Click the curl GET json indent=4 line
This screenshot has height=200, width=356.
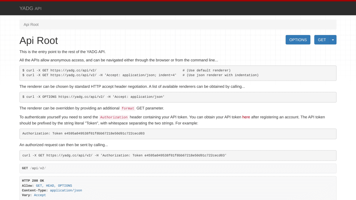point(99,75)
